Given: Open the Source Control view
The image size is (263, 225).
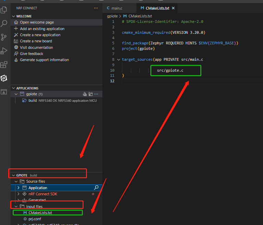Looking at the screenshot, I should [4, 37].
